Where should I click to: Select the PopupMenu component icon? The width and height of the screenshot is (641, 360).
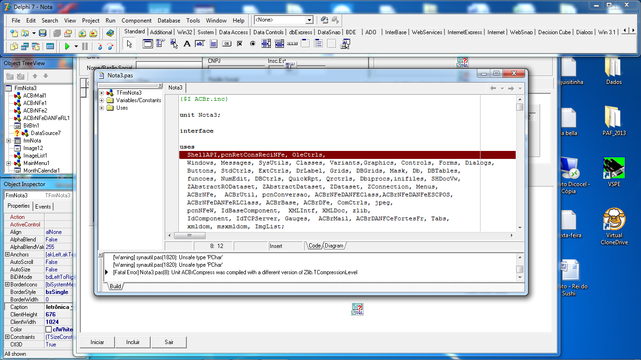tap(174, 44)
